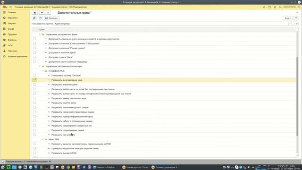Viewport: 302px width, 170px height.
Task: Open the user field magnifier open icon
Action: click(x=297, y=24)
